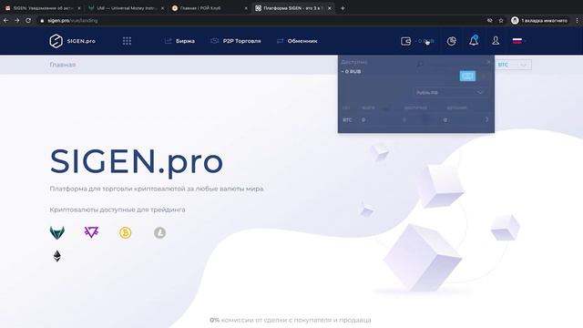Open the BTC dropdown beside the popup

click(x=513, y=65)
